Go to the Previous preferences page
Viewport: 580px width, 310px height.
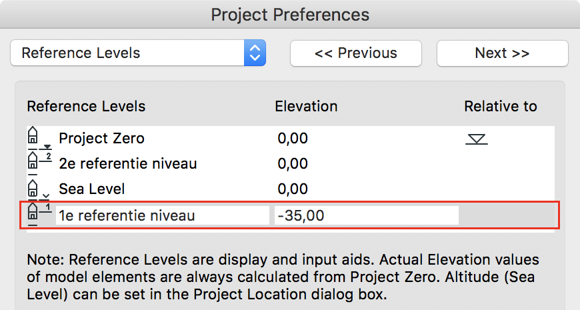tap(356, 53)
